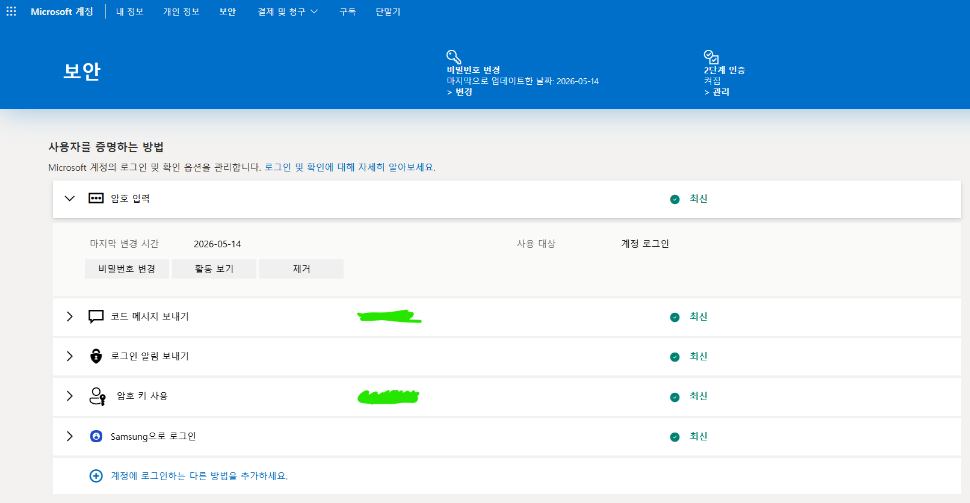Click the 활동 보기 button
Viewport: 970px width, 503px height.
[x=214, y=269]
